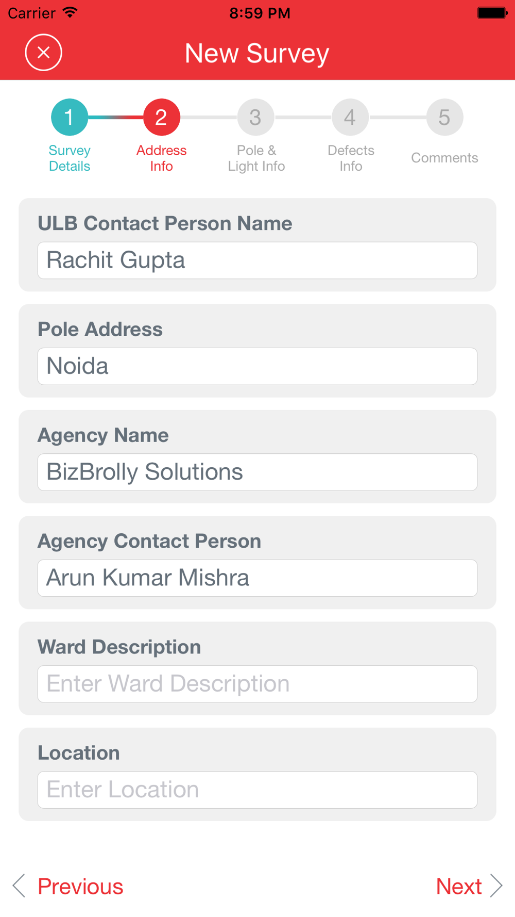Edit the ULB Contact Person Name field
This screenshot has height=917, width=515.
point(257,260)
